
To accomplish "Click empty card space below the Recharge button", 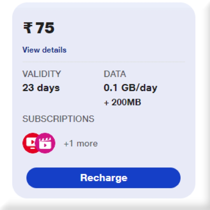I will click(x=104, y=193).
